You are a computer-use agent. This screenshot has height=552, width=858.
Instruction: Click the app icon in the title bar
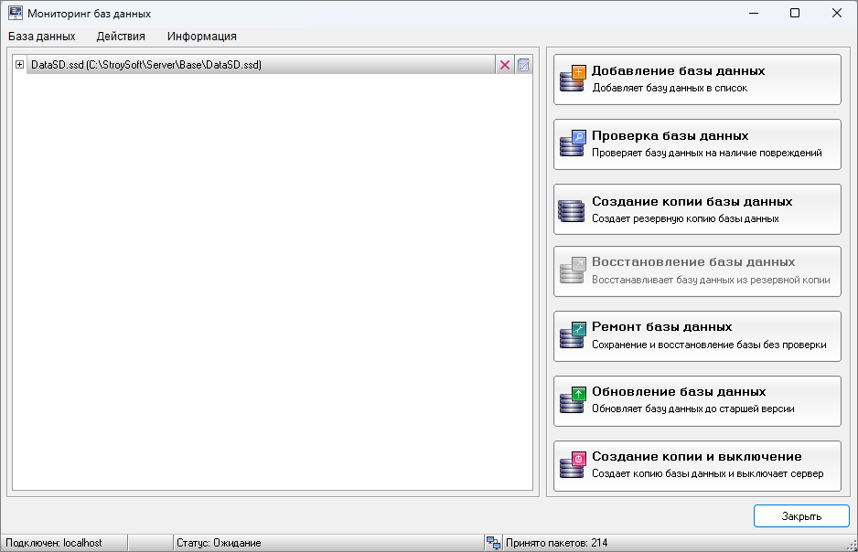16,14
